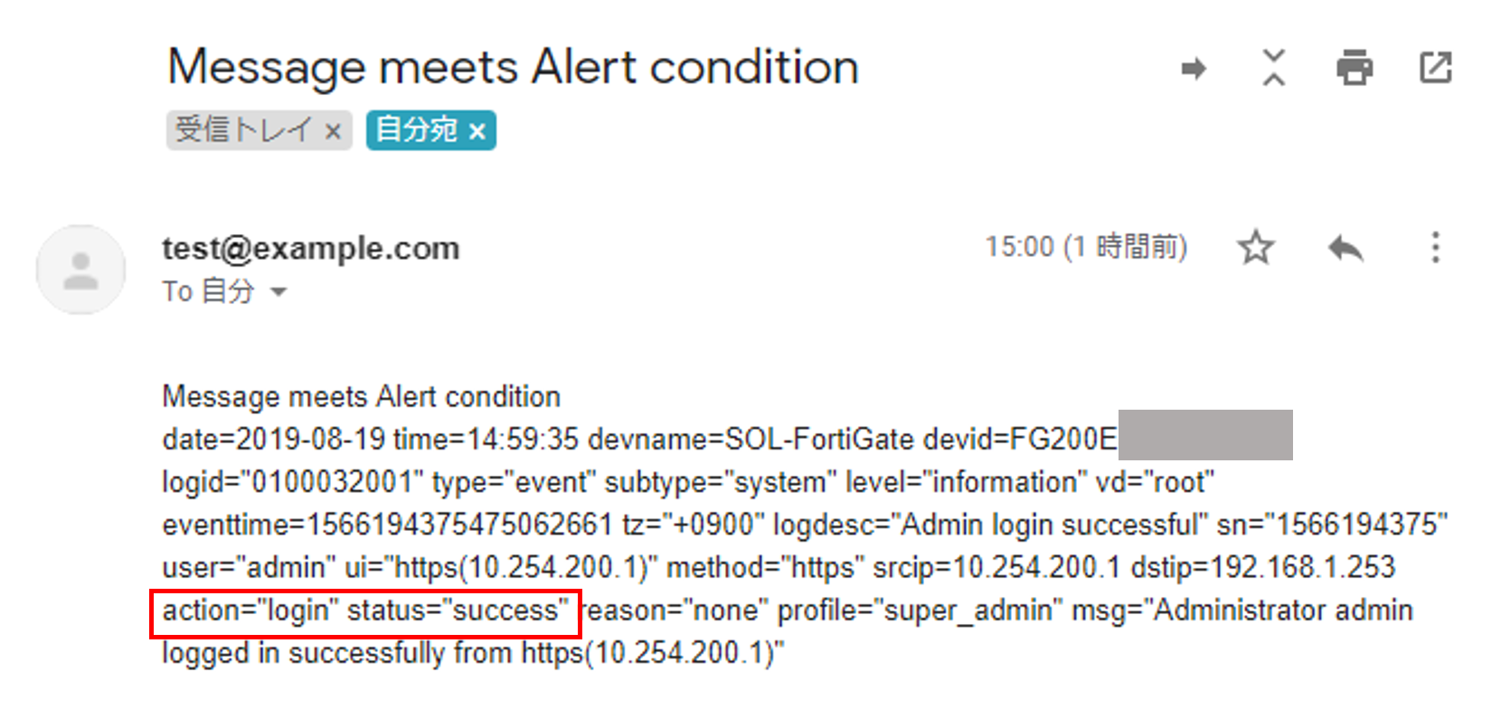The width and height of the screenshot is (1501, 719).
Task: Star this message from test@example.com
Action: [x=1256, y=247]
